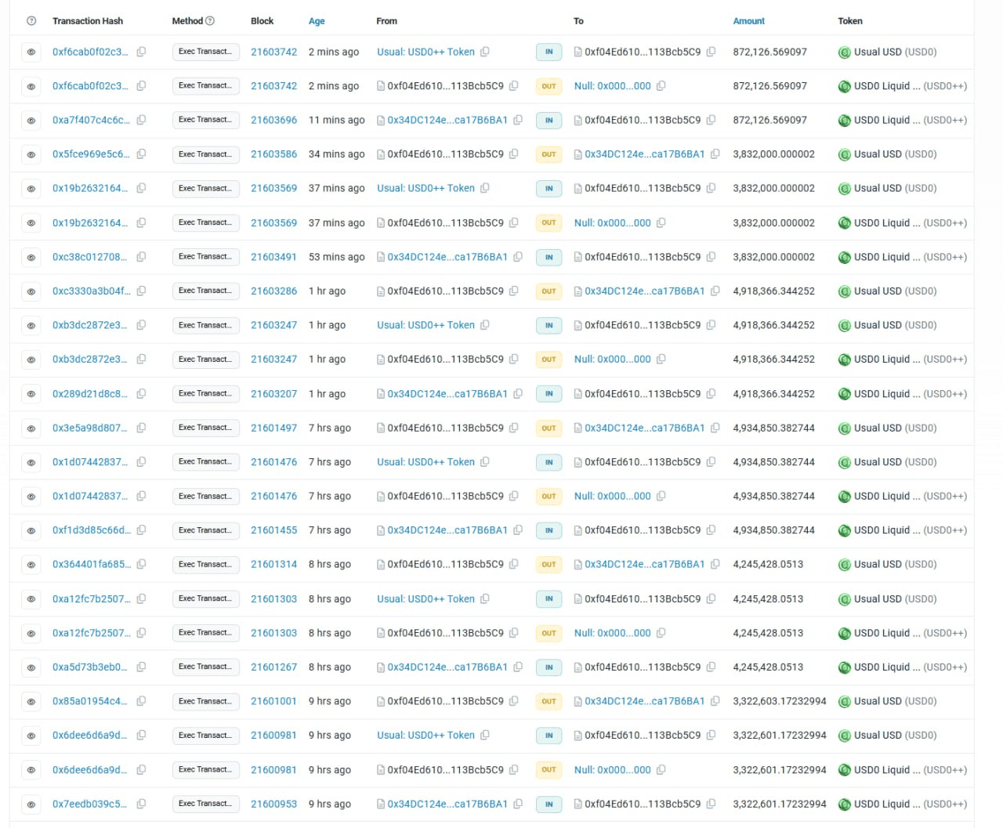Select the '11 mins ago' age cell
Viewport: 1003px width, 828px height.
(x=337, y=120)
